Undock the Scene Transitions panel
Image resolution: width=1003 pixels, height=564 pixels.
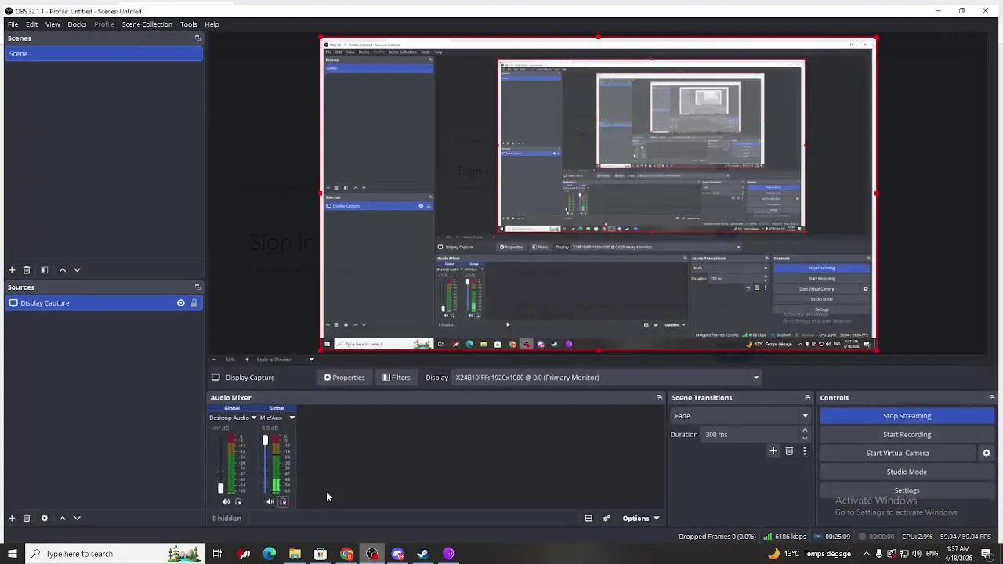(x=807, y=398)
